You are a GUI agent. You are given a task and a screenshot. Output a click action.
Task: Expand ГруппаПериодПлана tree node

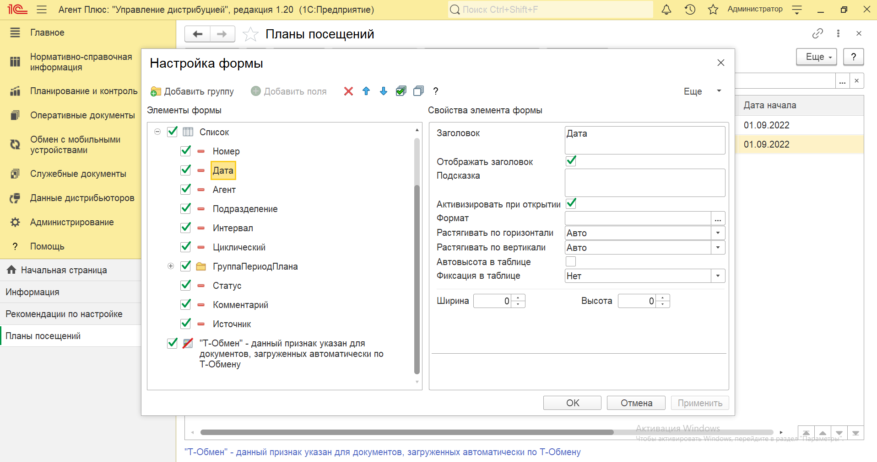(171, 266)
